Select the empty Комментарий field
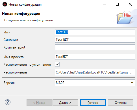This screenshot has height=110, width=137. 95,47
